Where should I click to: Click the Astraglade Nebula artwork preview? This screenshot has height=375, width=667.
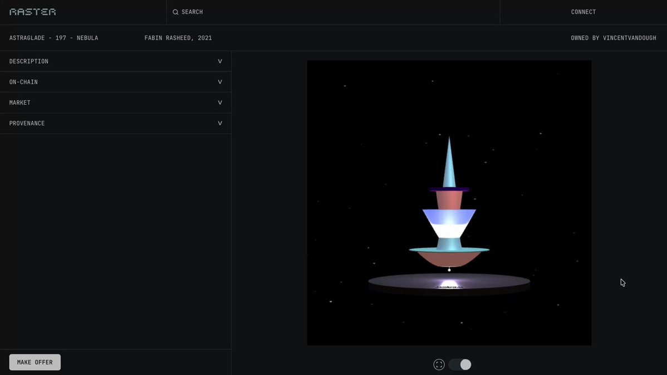pyautogui.click(x=449, y=203)
